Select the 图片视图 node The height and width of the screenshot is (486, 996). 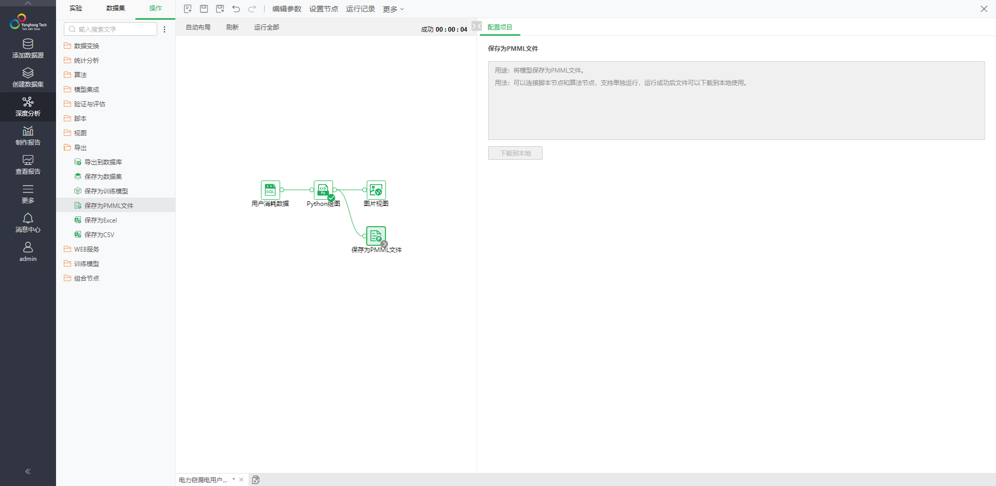coord(376,190)
